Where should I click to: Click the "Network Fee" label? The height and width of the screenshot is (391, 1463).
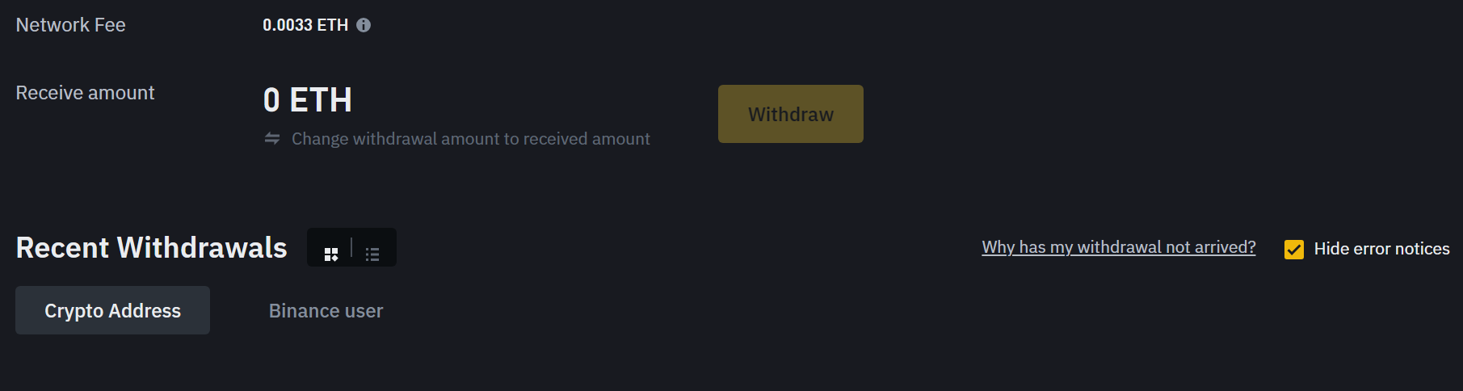[x=70, y=25]
